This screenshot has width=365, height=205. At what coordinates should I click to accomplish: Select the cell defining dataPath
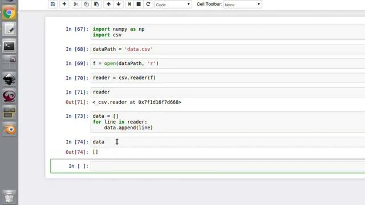click(x=228, y=49)
